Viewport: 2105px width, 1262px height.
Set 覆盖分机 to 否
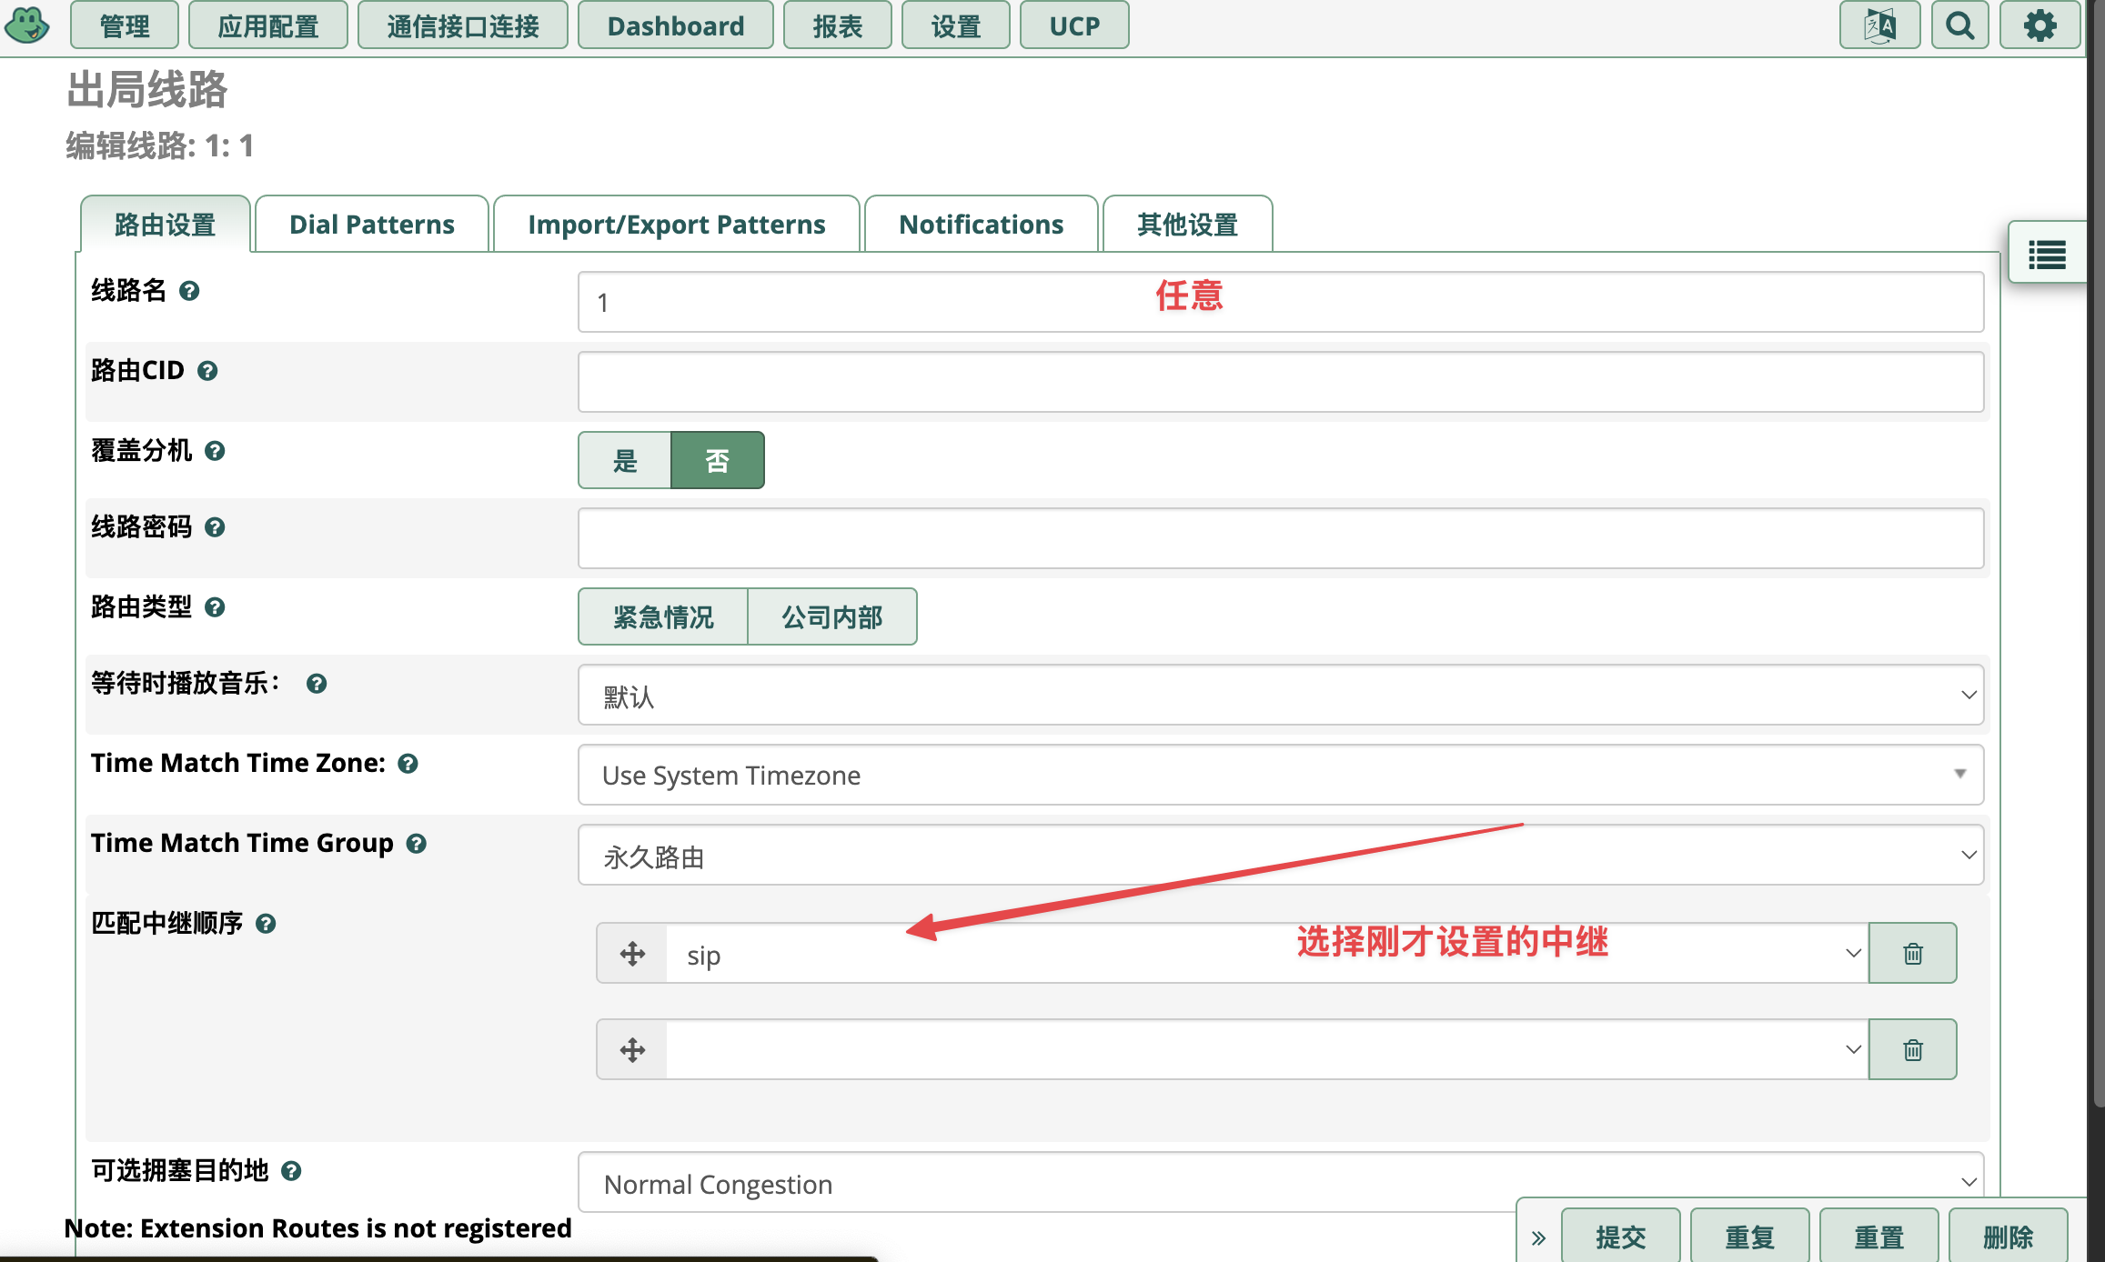[718, 460]
